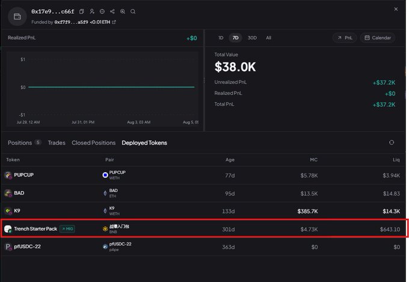Click the PUPCUP WETH pair icon
This screenshot has width=409, height=282.
(x=105, y=175)
